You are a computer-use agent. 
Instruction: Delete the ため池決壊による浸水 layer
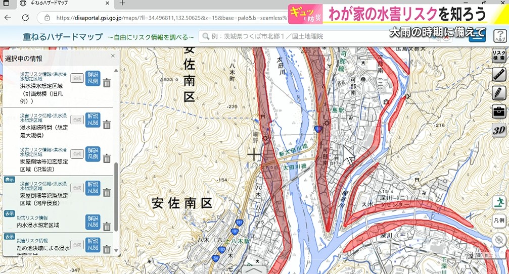107,249
